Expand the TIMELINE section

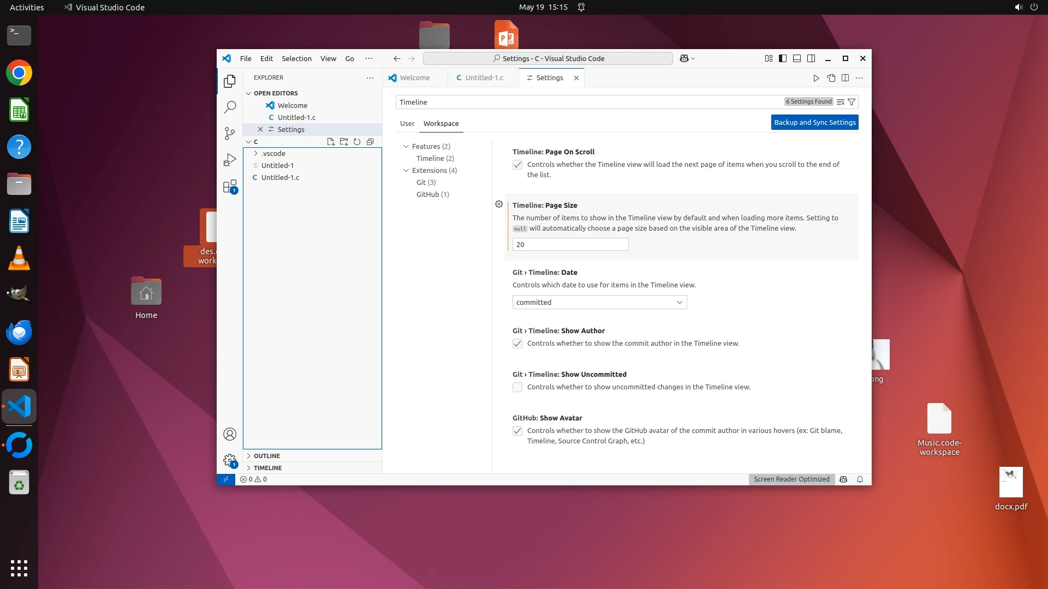267,468
